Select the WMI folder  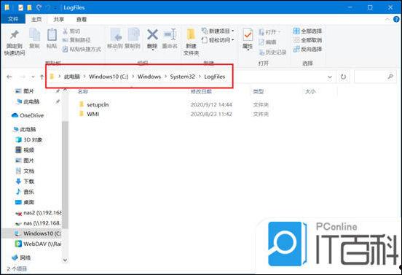click(92, 114)
